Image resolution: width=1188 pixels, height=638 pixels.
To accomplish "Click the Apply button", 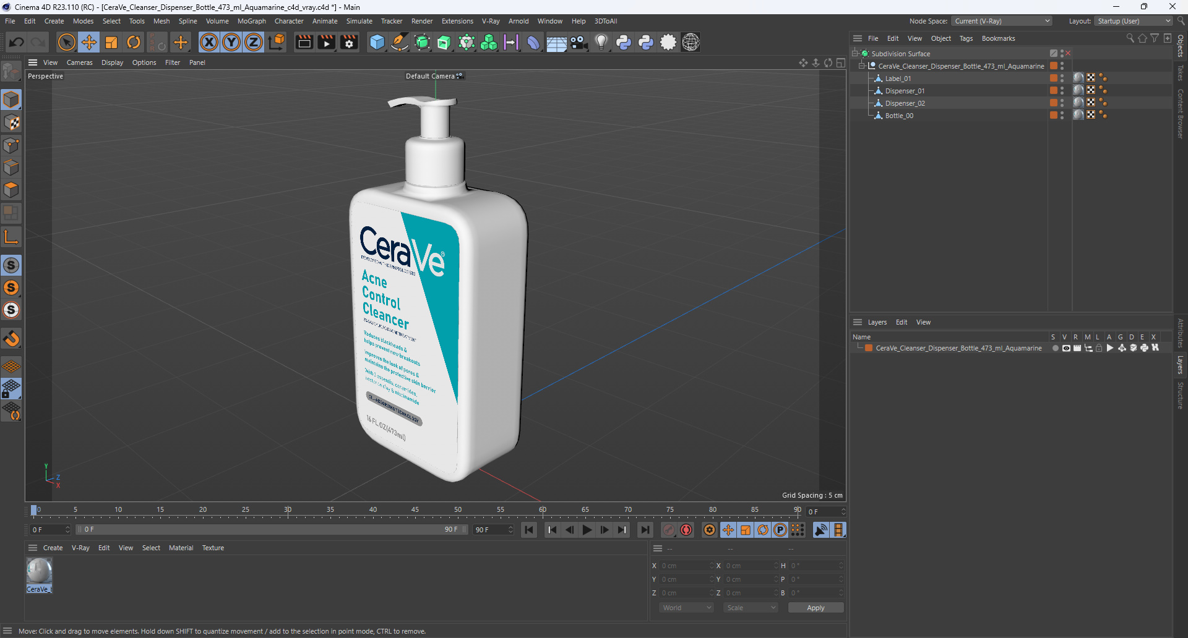I will 816,608.
